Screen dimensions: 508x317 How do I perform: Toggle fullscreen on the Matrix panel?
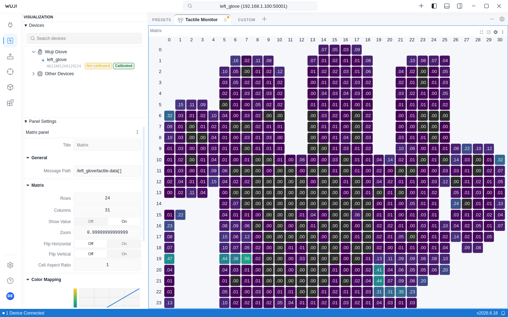(x=482, y=32)
